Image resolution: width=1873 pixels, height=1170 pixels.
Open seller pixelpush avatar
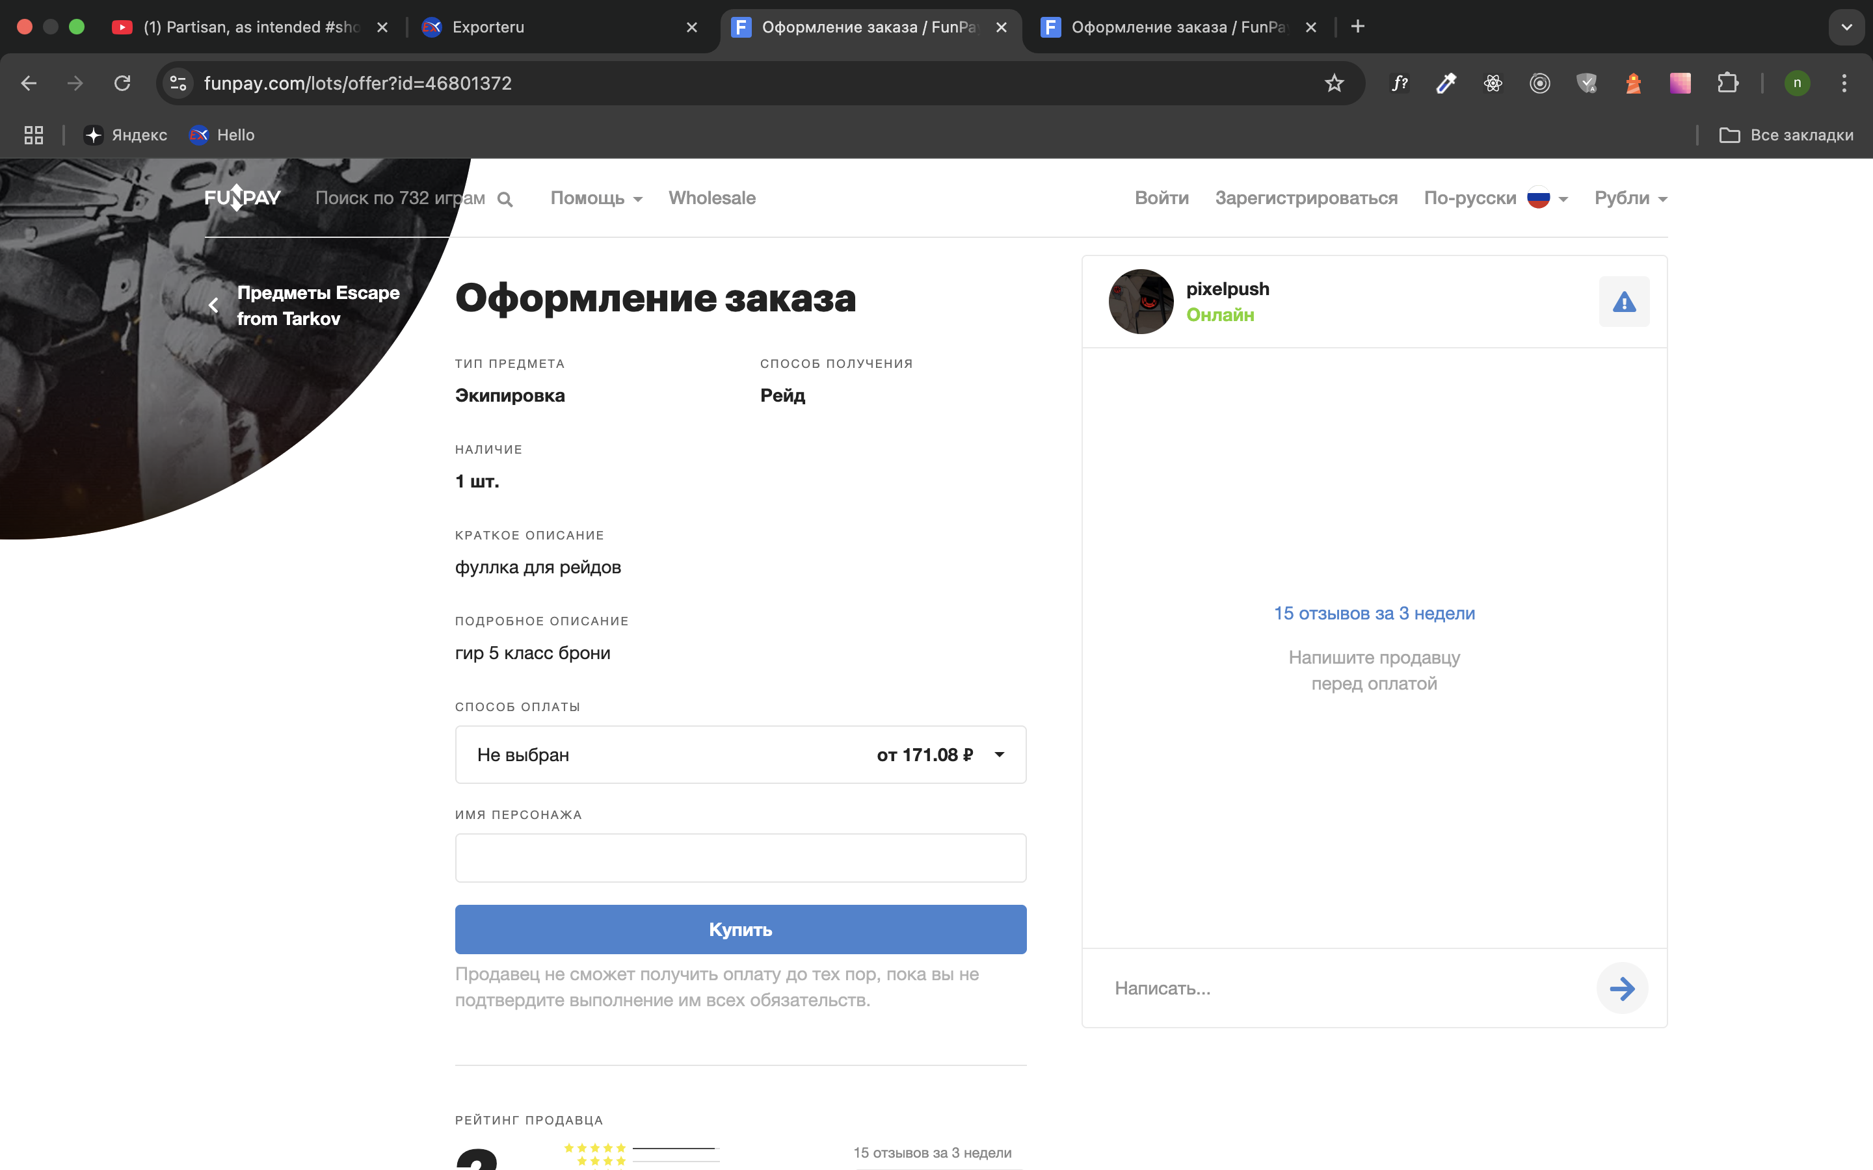coord(1141,302)
